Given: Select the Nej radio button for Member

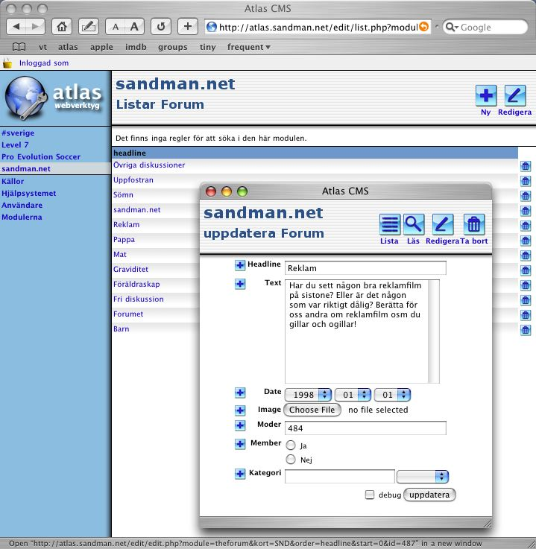Looking at the screenshot, I should point(291,460).
